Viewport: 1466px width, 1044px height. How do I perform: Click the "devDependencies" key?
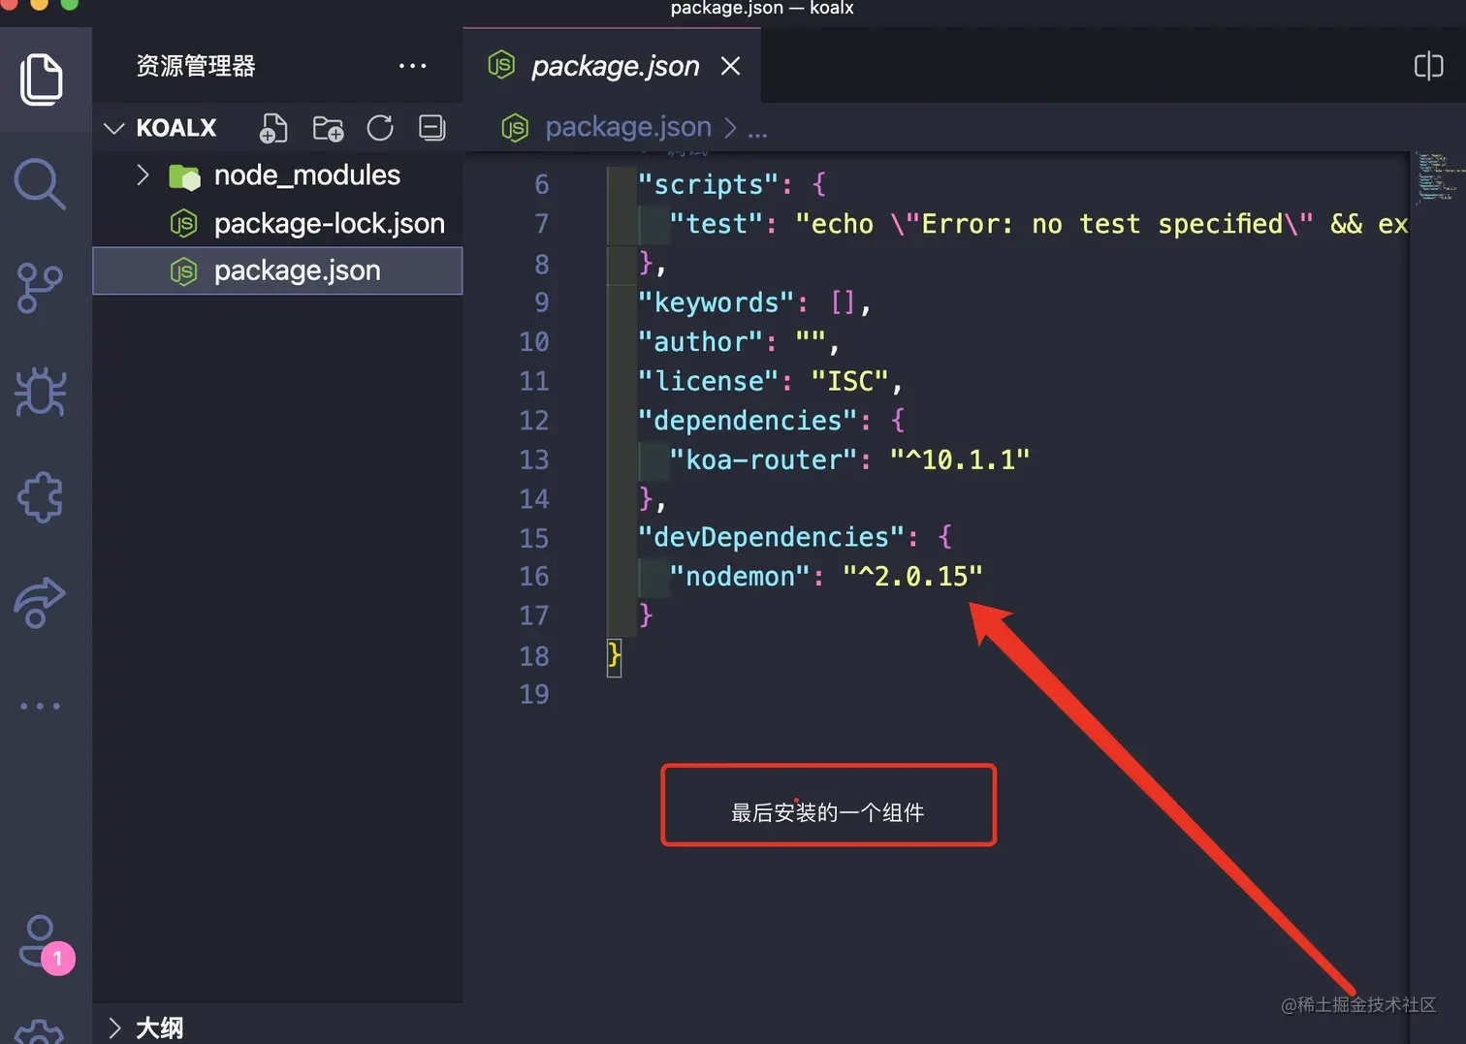(771, 537)
